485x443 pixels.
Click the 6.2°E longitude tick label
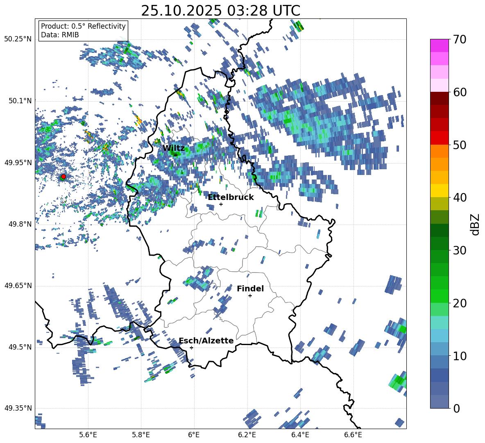pos(247,435)
